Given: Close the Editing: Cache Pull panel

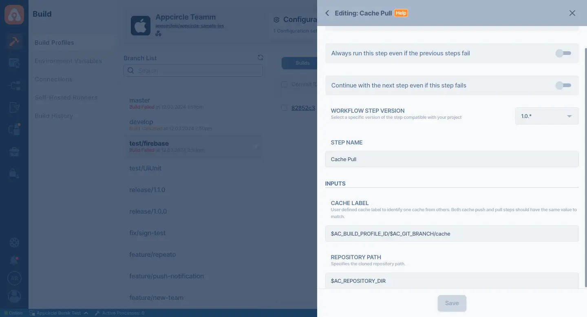Looking at the screenshot, I should [x=572, y=13].
